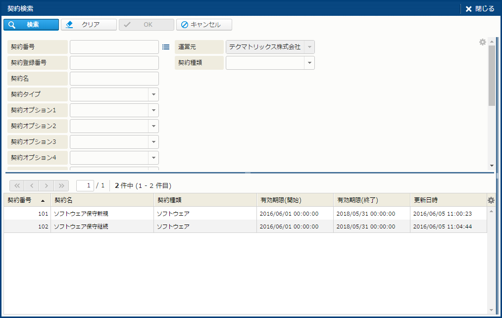Click the 更新日時 column header

click(x=426, y=200)
